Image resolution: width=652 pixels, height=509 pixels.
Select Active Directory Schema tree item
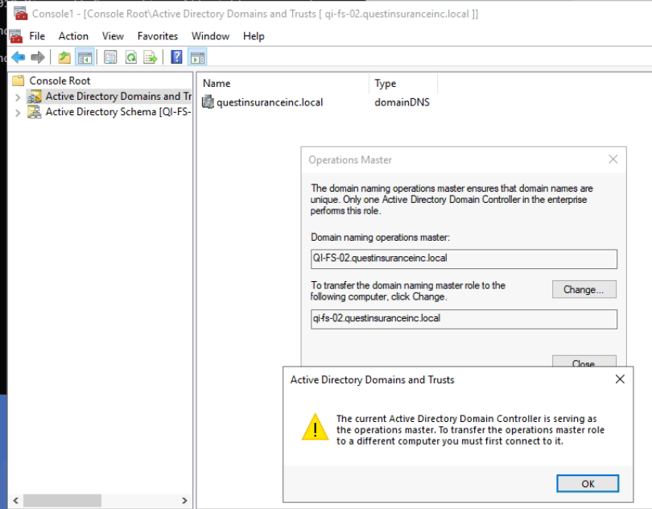point(118,112)
